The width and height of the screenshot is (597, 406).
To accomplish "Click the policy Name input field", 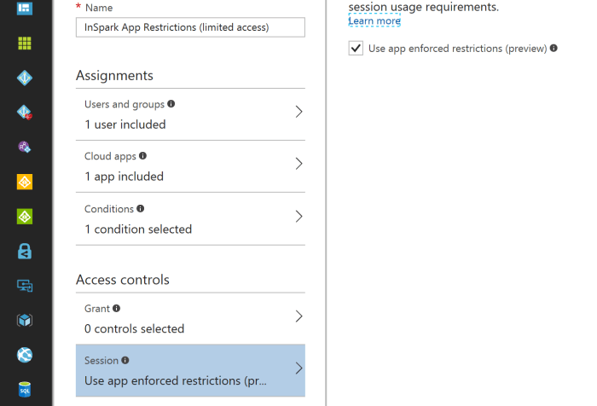I will (190, 27).
